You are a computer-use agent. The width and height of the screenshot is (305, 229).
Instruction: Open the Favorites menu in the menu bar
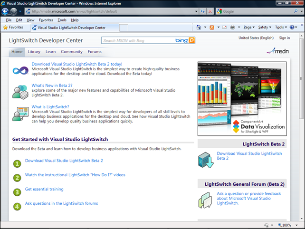(x=46, y=20)
